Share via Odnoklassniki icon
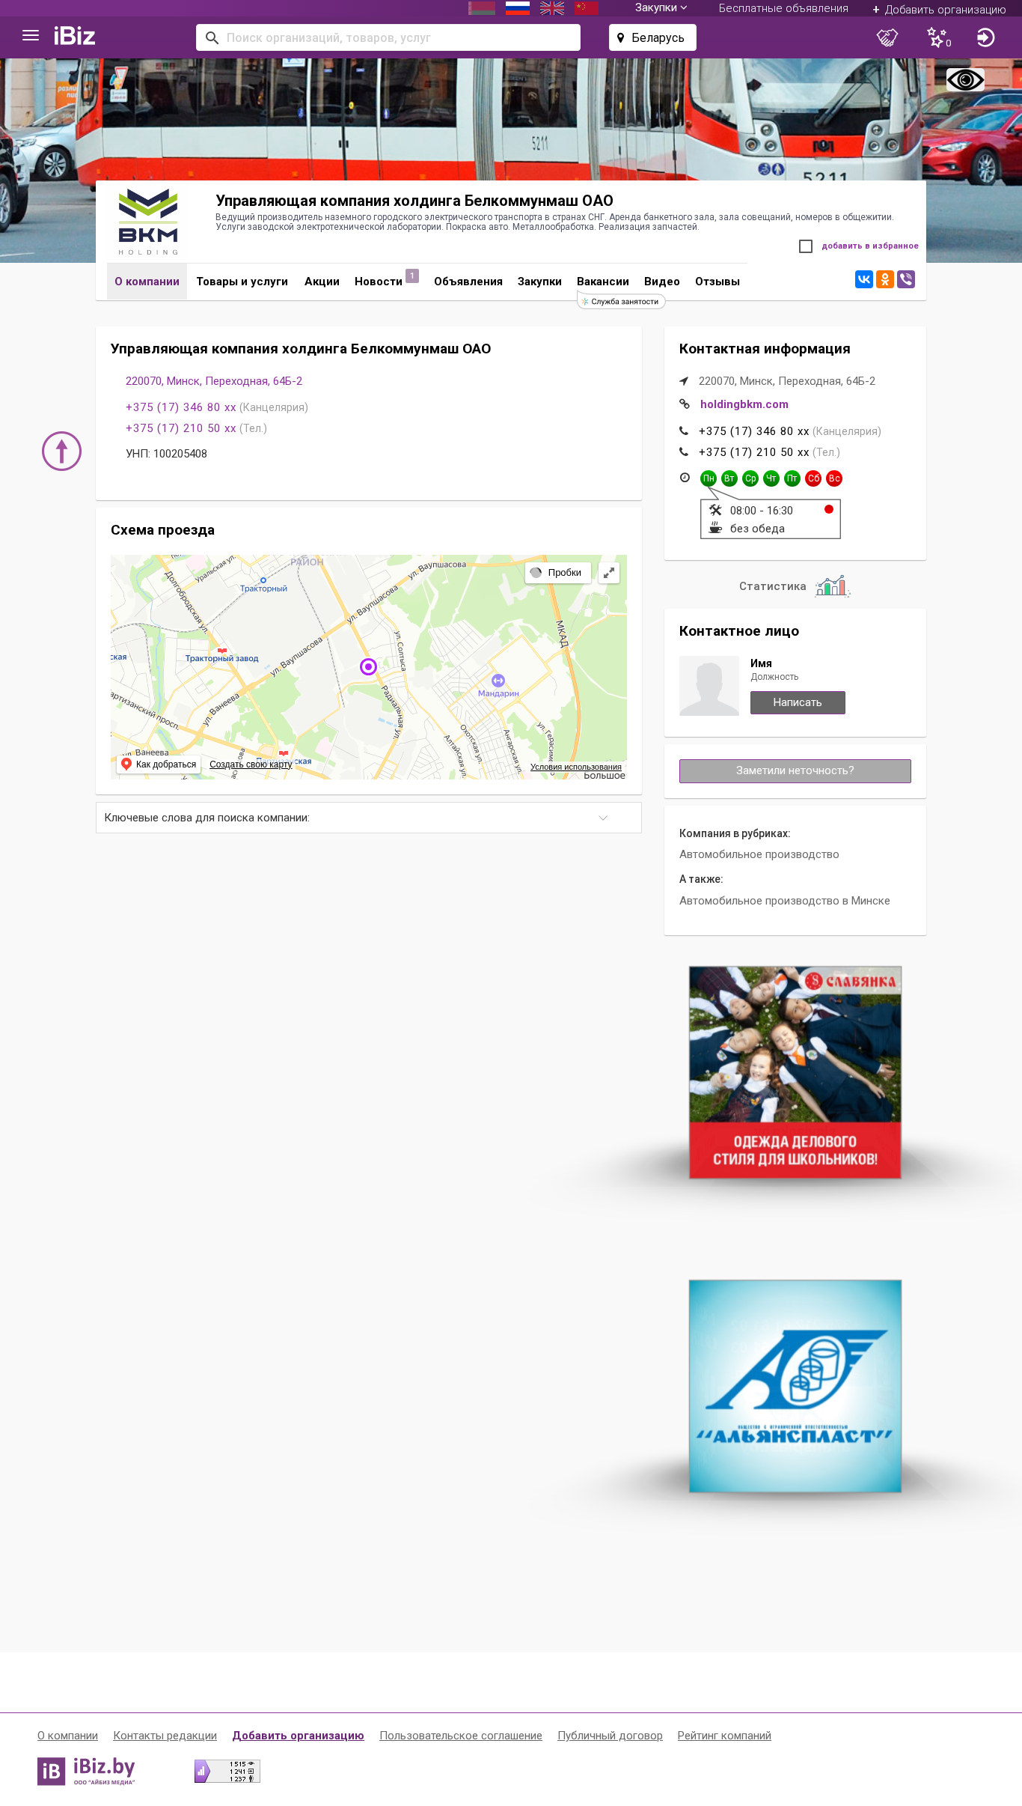This screenshot has height=1806, width=1022. [x=885, y=279]
